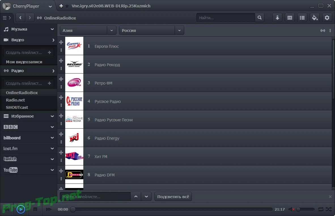The width and height of the screenshot is (335, 216).
Task: Open settings gear icon
Action: pyautogui.click(x=327, y=18)
